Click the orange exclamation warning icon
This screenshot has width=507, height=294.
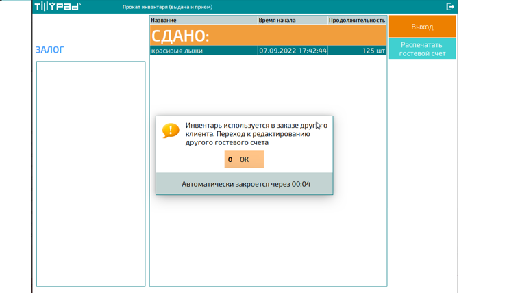pos(171,131)
